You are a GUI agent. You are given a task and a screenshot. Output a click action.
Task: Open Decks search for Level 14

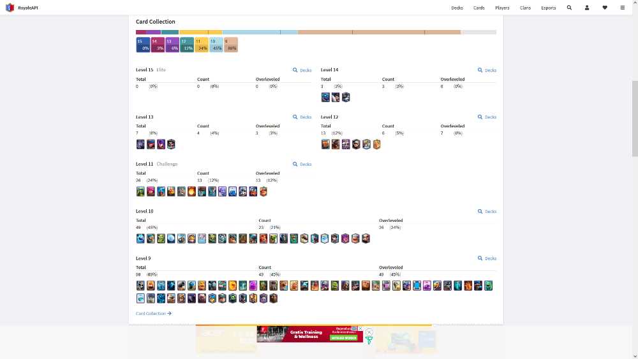(487, 70)
